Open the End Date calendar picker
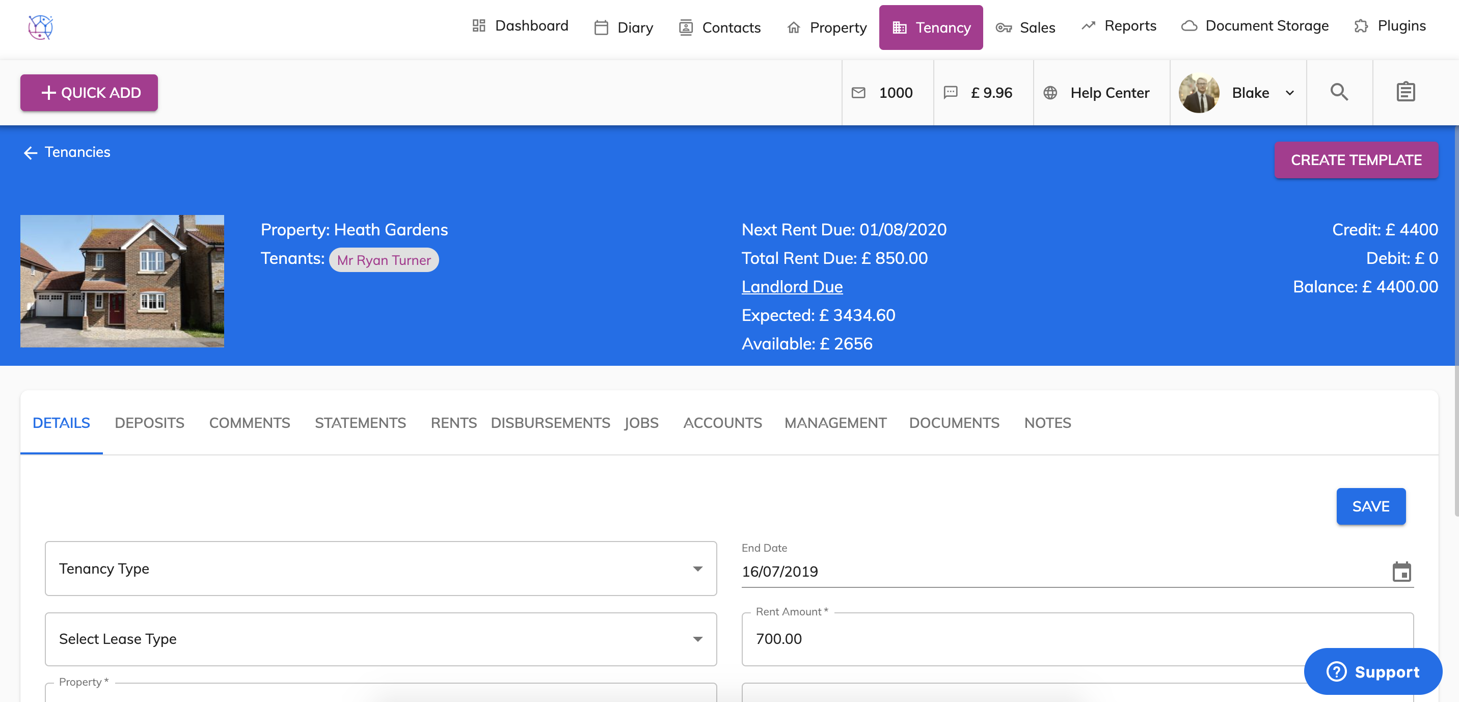 pyautogui.click(x=1401, y=572)
